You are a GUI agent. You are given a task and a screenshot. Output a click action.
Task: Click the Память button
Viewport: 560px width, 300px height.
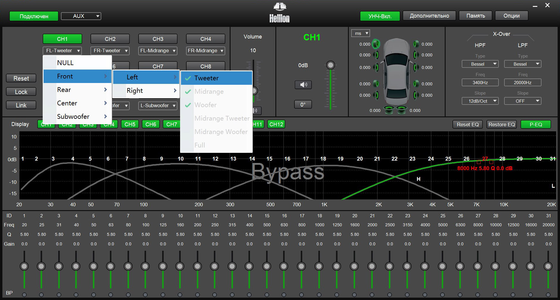[x=475, y=16]
